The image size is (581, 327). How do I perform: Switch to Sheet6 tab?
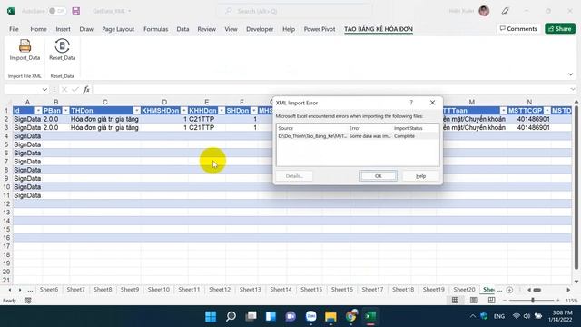click(x=49, y=290)
